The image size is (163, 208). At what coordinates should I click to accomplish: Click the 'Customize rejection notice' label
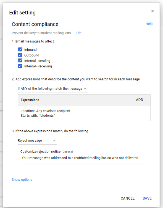tap(40, 151)
